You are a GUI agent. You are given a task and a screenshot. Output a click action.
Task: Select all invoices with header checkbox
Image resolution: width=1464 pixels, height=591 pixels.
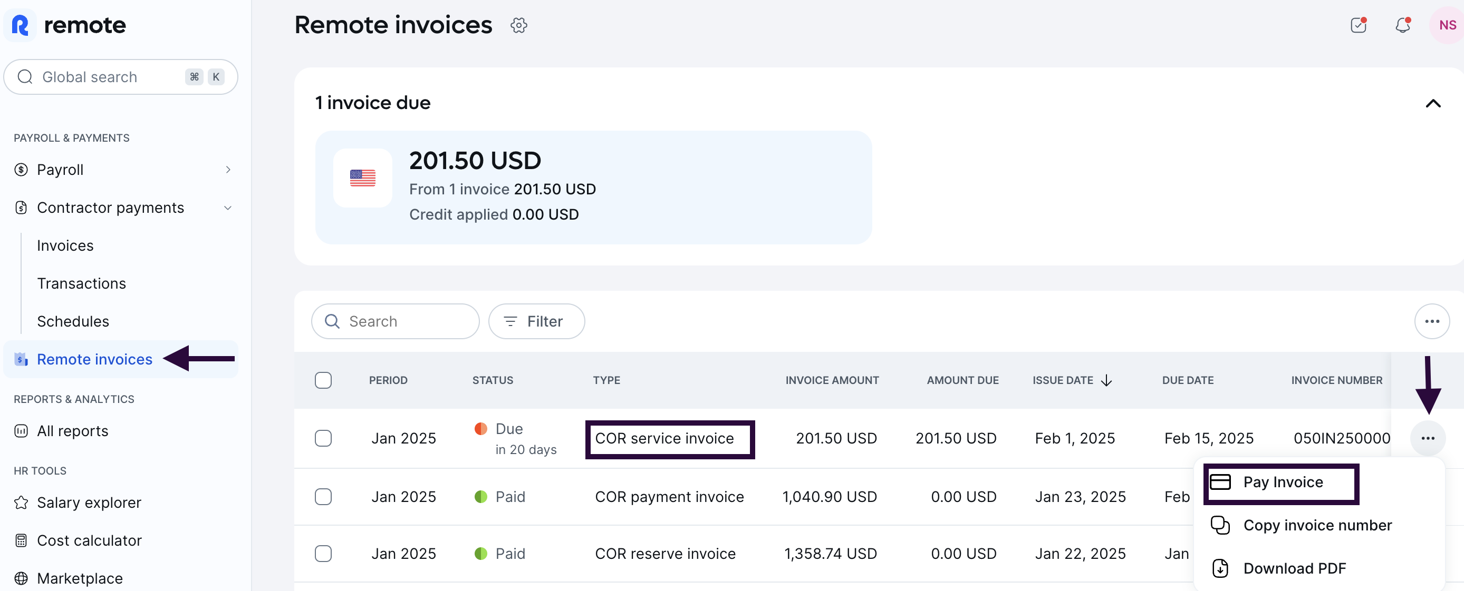(x=323, y=380)
